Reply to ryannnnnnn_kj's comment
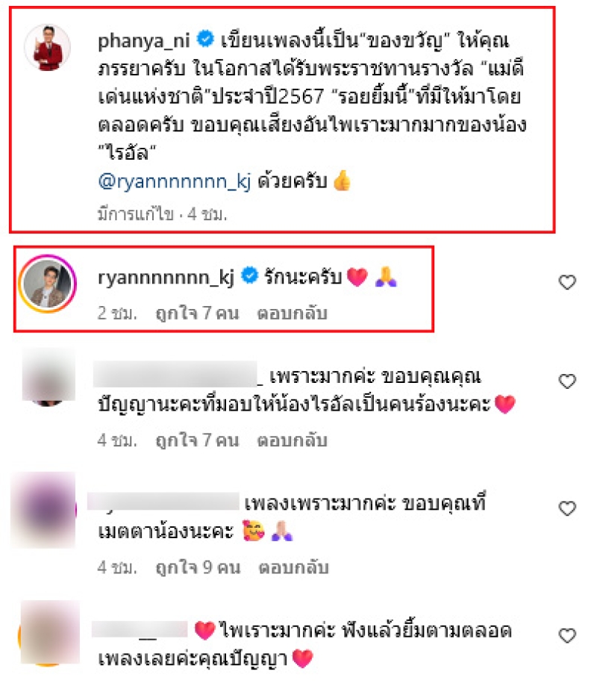The width and height of the screenshot is (597, 686). 292,314
